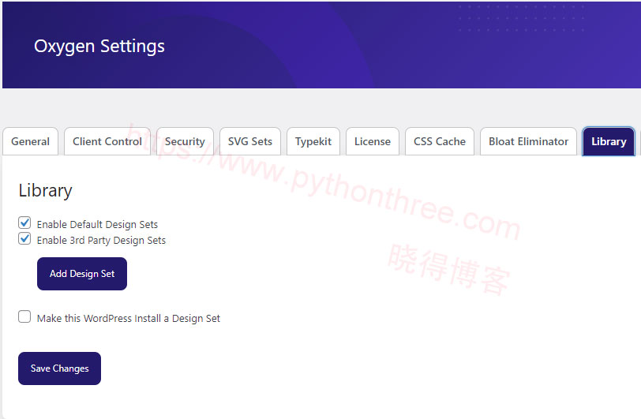Click the Add Design Set button
This screenshot has height=419, width=641.
(x=82, y=274)
